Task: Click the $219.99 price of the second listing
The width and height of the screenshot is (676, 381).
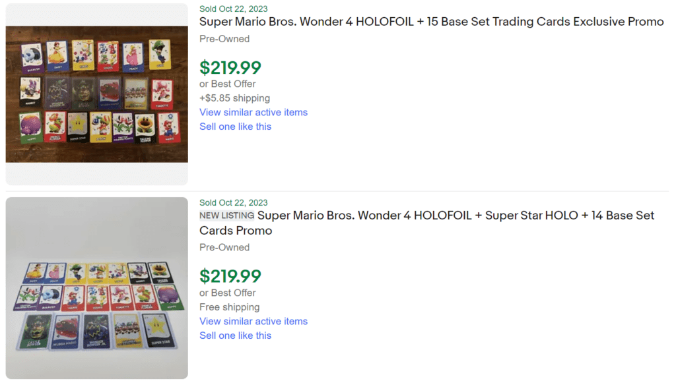Action: (x=230, y=276)
